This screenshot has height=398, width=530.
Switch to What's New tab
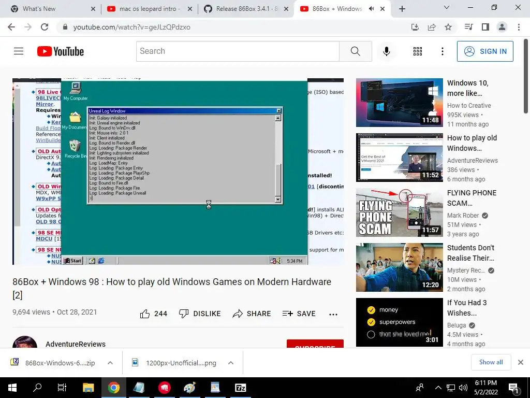[x=52, y=9]
